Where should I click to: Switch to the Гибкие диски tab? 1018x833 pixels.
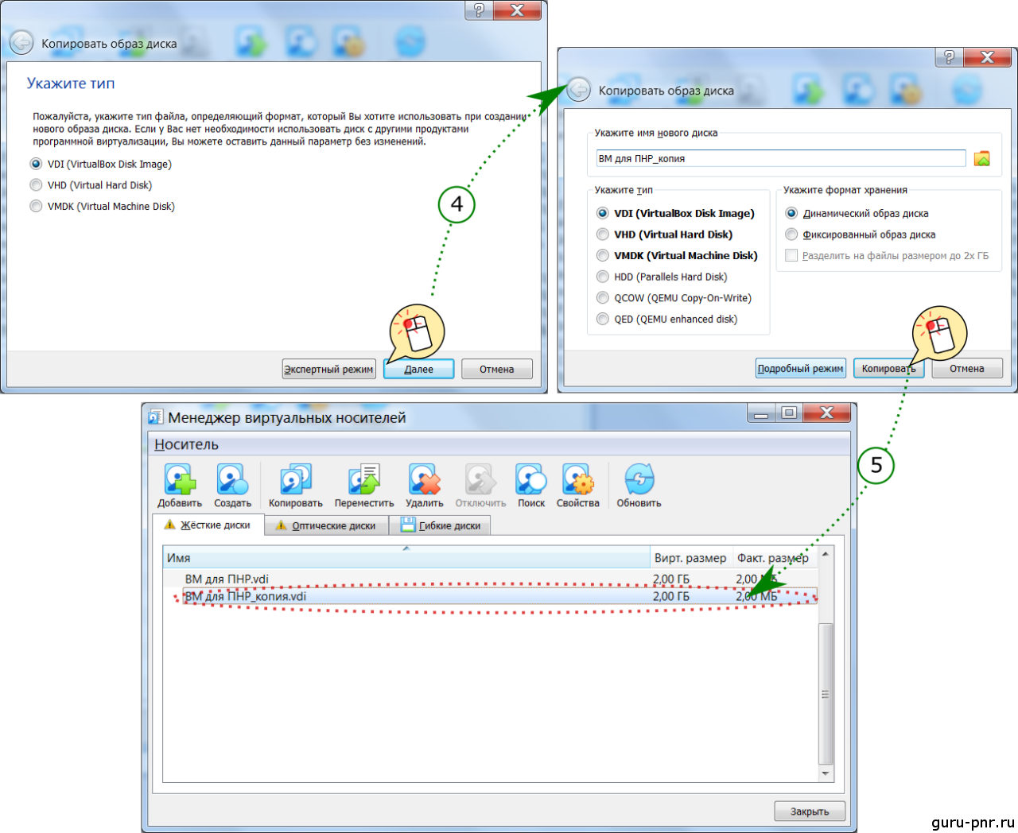click(441, 525)
